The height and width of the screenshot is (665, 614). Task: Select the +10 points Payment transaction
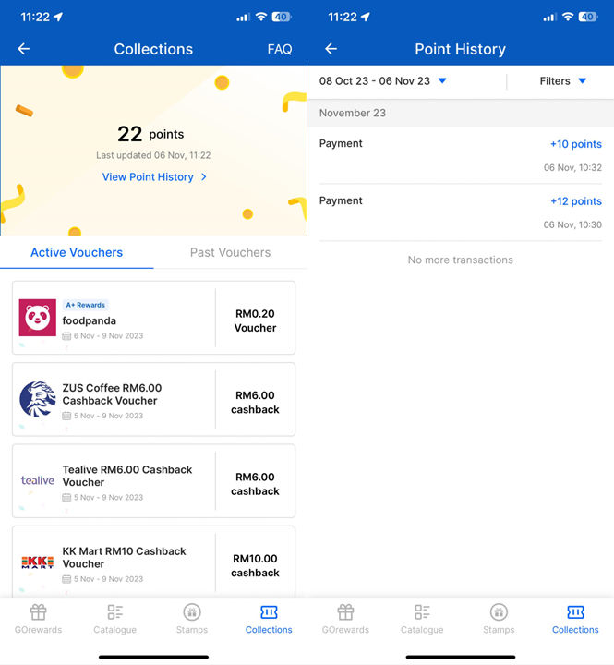point(460,155)
